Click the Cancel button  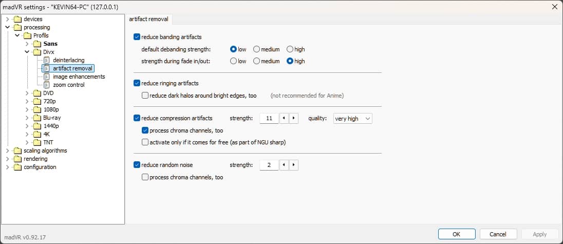click(x=498, y=234)
